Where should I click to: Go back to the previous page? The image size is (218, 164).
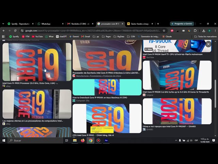point(4,31)
